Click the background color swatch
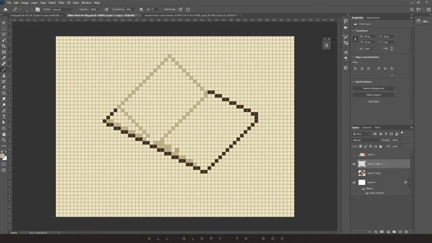 click(x=5, y=159)
